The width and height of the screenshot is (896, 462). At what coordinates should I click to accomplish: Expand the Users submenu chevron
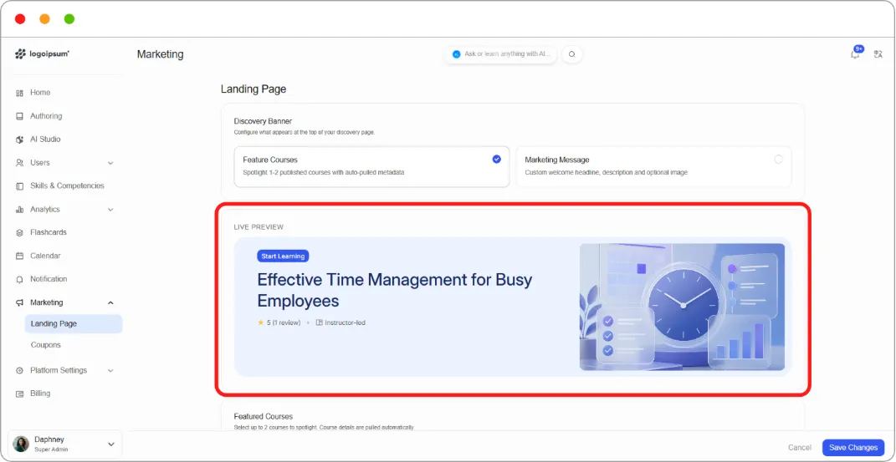pyautogui.click(x=111, y=163)
